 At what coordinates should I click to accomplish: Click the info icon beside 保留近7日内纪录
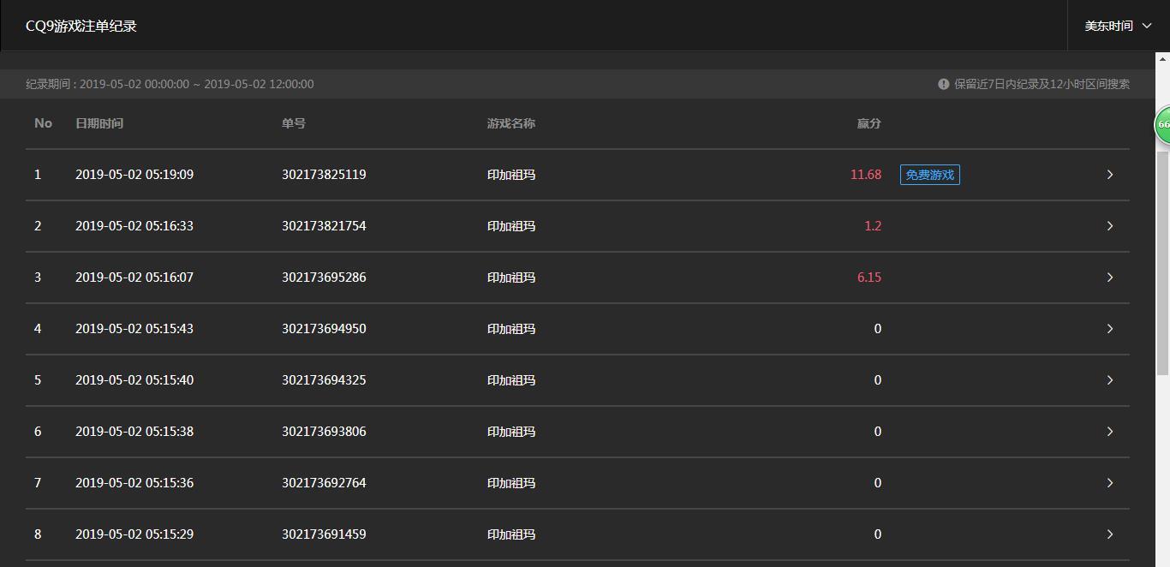click(x=943, y=84)
